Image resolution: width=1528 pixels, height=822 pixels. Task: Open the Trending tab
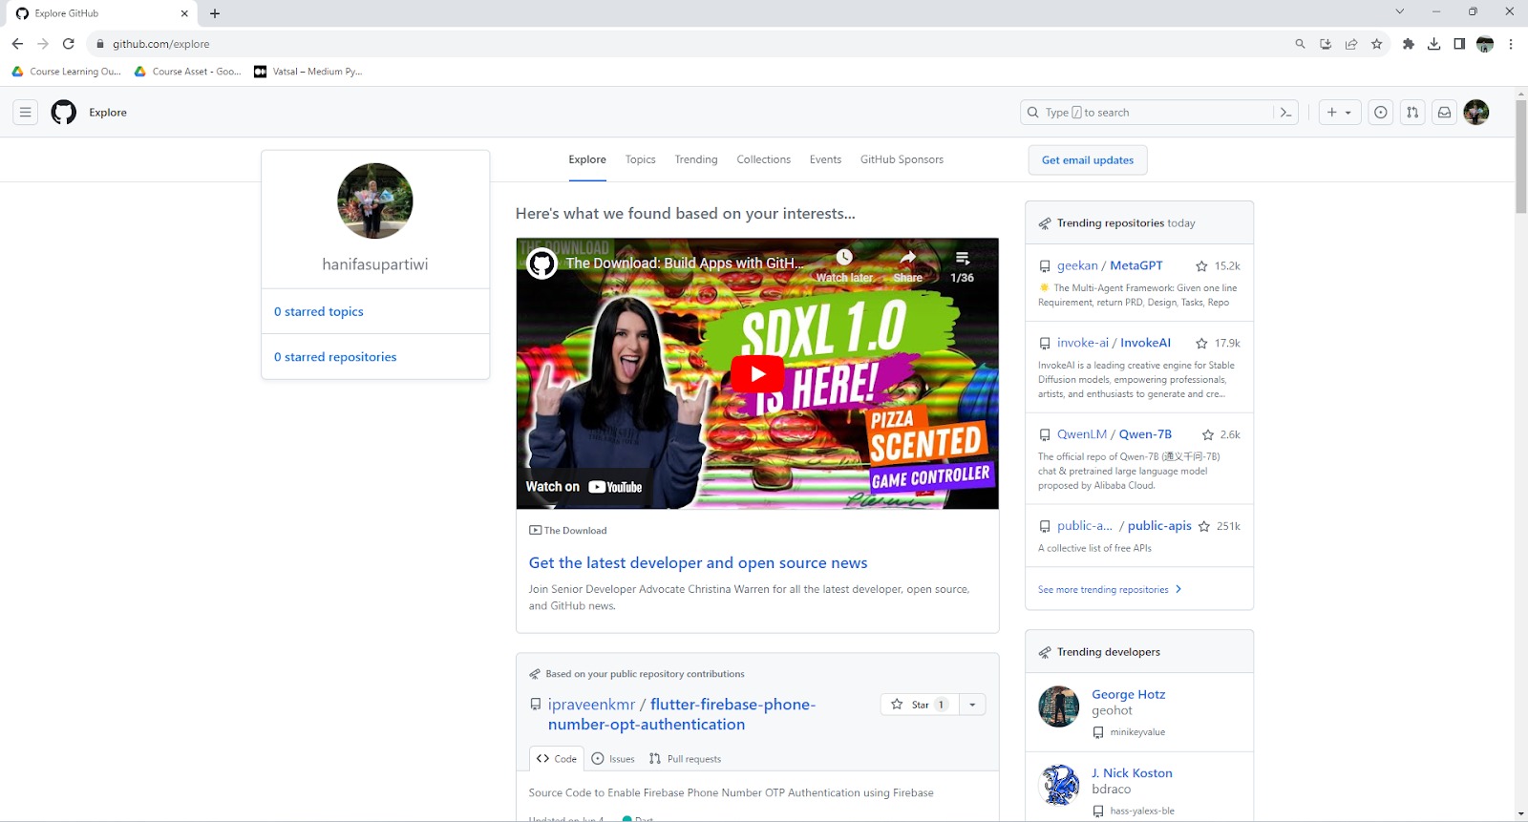pyautogui.click(x=696, y=159)
